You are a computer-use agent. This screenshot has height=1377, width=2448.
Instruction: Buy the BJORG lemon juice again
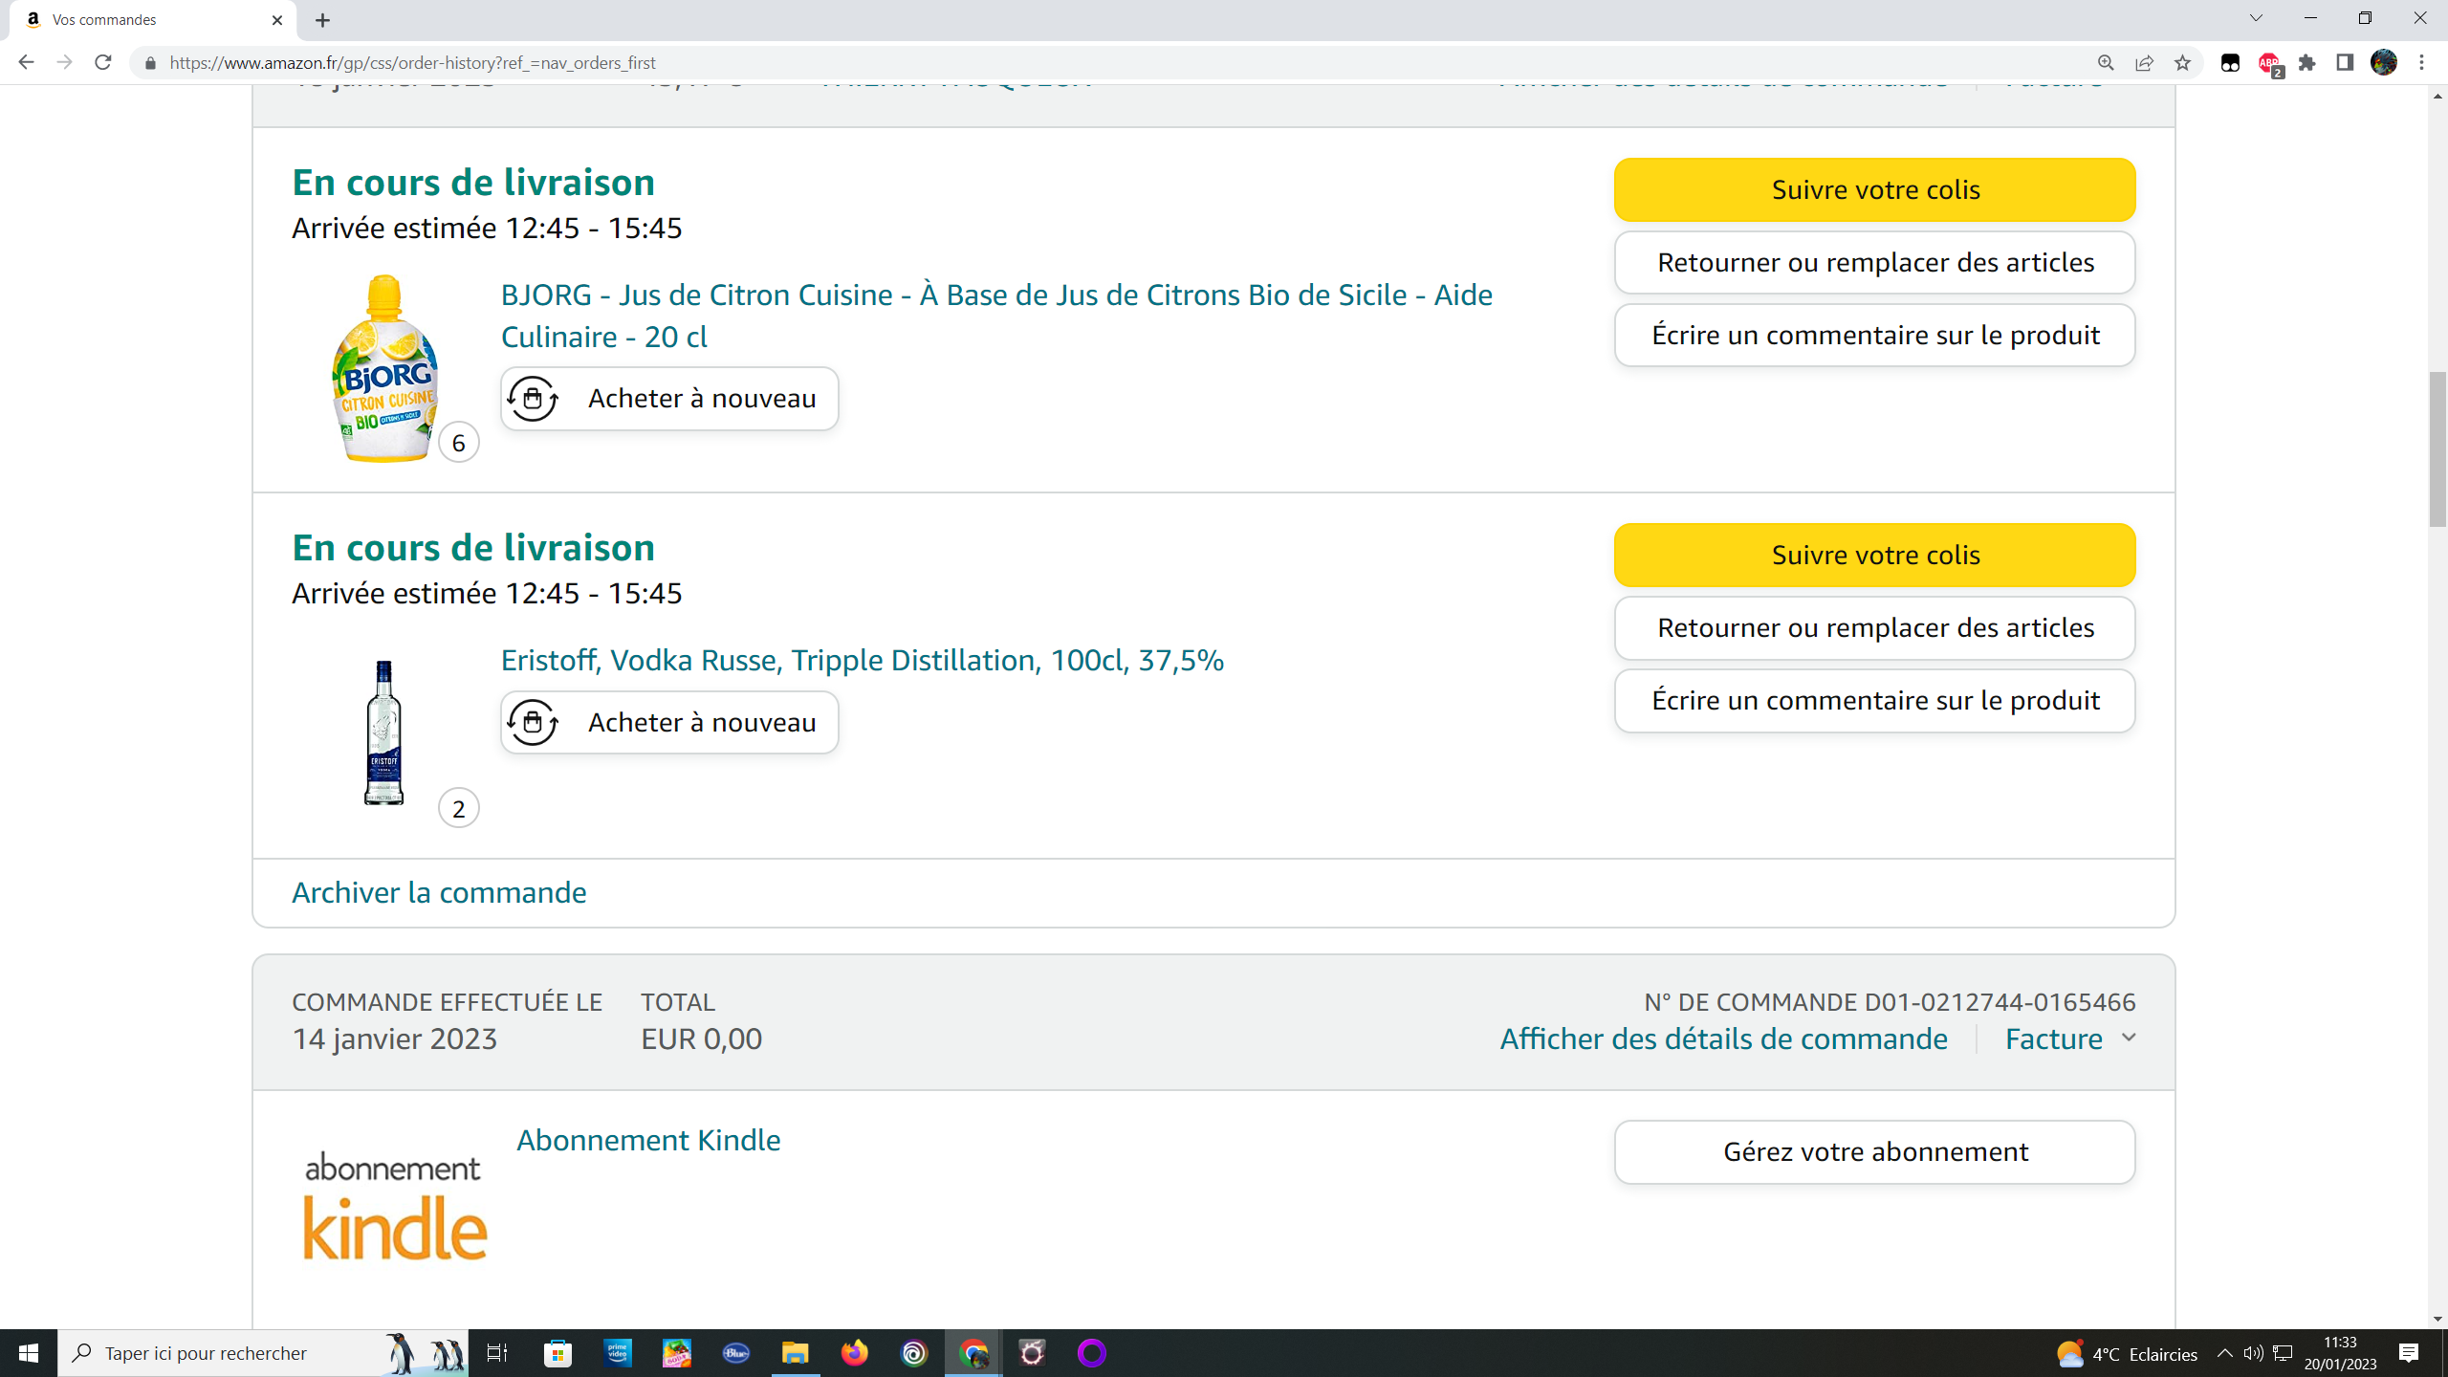coord(669,399)
